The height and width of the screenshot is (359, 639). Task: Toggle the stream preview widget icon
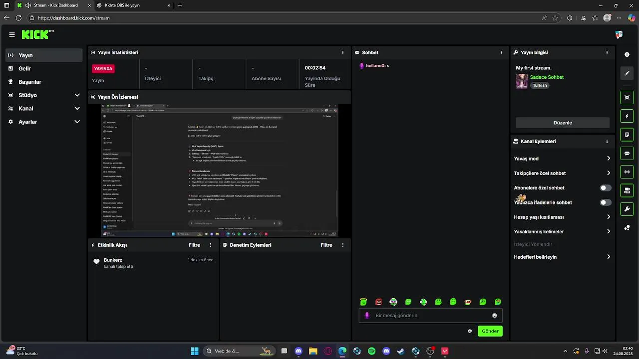click(627, 98)
